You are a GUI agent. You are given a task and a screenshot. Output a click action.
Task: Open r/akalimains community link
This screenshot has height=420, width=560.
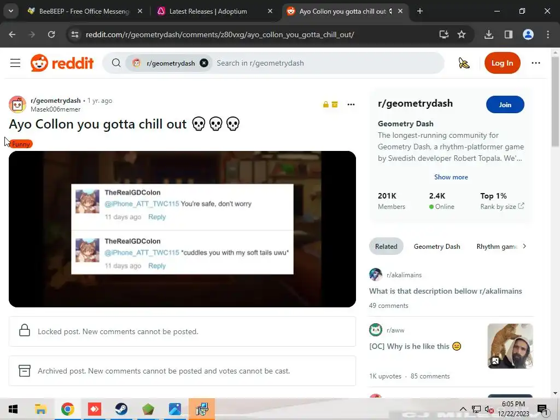404,275
